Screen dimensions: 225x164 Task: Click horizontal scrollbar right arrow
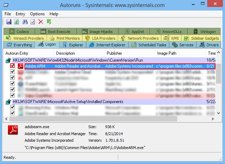tap(213, 119)
